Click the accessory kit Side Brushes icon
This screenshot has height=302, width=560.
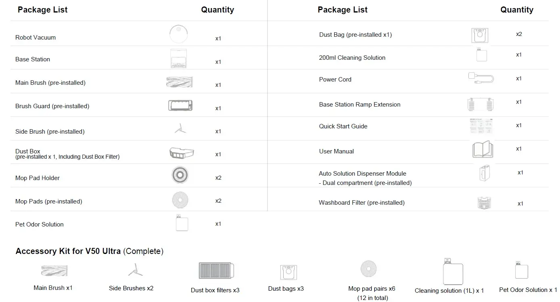(x=135, y=270)
